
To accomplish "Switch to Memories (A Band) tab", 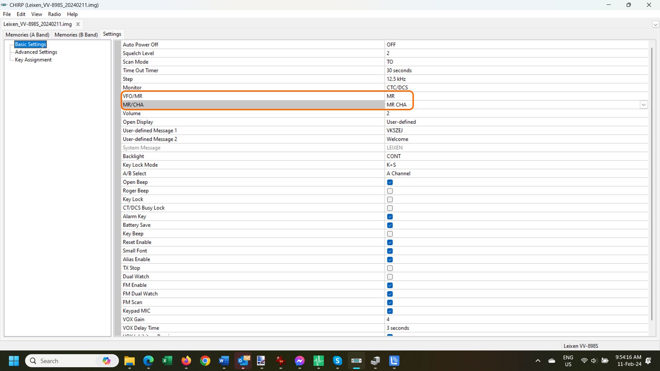I will coord(27,35).
